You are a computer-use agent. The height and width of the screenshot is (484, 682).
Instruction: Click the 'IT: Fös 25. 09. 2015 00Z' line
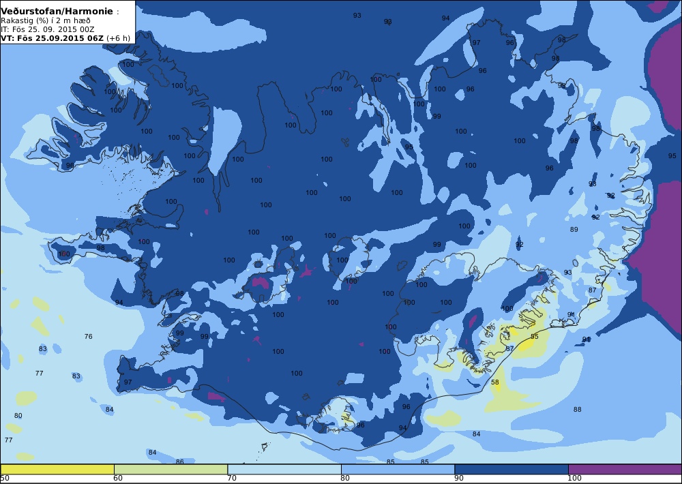(x=48, y=29)
